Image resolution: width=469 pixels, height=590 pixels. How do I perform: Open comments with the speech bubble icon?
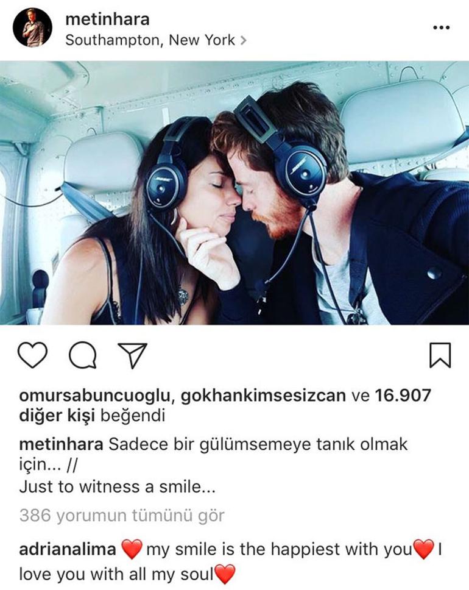click(83, 355)
